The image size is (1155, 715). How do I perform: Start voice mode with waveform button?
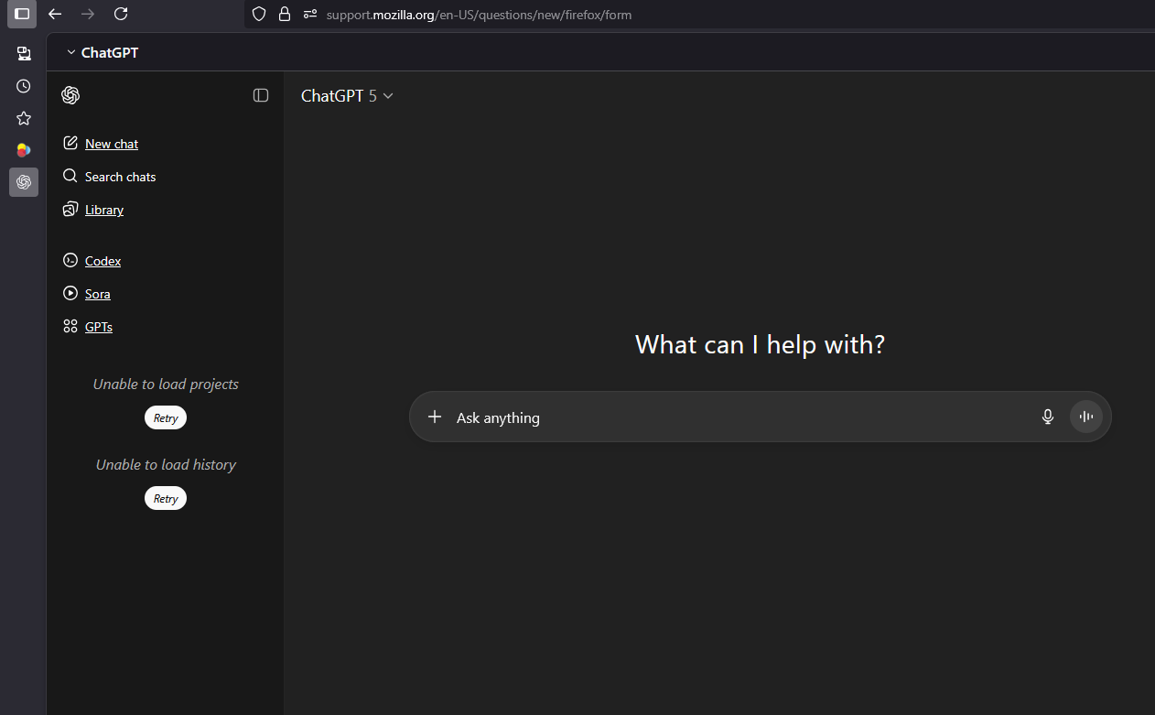(x=1086, y=417)
